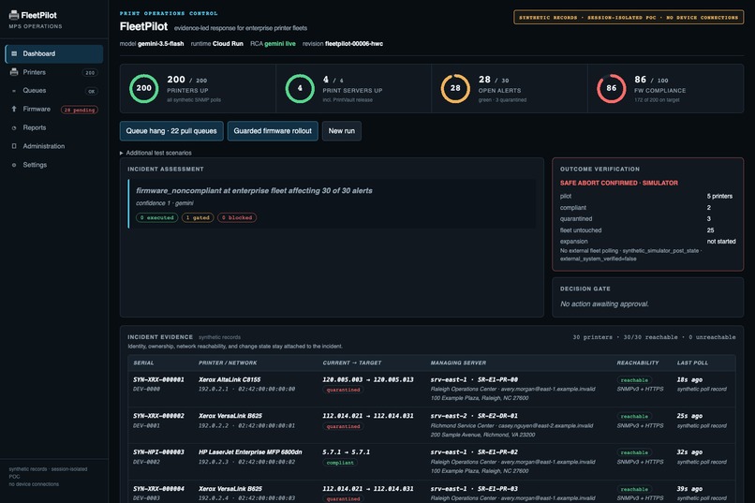Screen dimensions: 755x503
Task: Click '32s ago' last poll value
Action: tap(689, 452)
